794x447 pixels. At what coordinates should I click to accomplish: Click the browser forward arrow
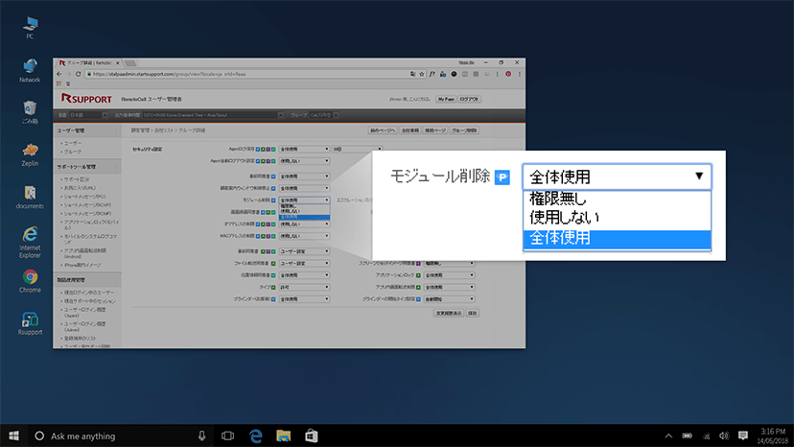click(x=68, y=74)
